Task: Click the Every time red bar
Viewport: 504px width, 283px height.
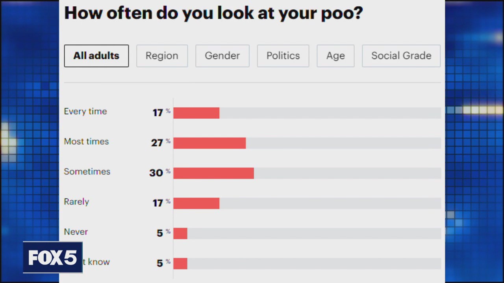Action: [196, 113]
